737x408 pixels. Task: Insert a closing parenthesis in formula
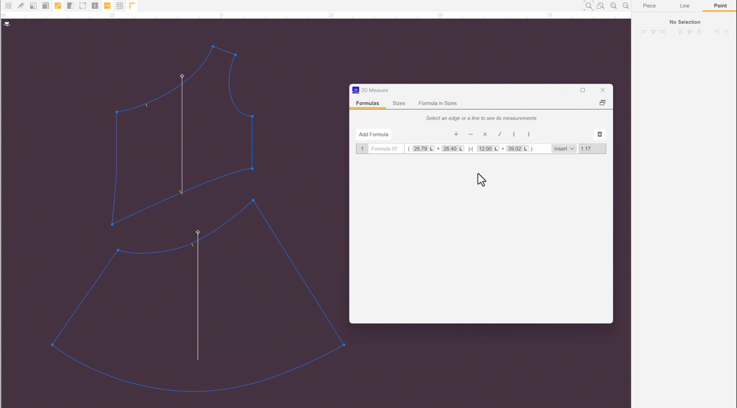pyautogui.click(x=529, y=134)
